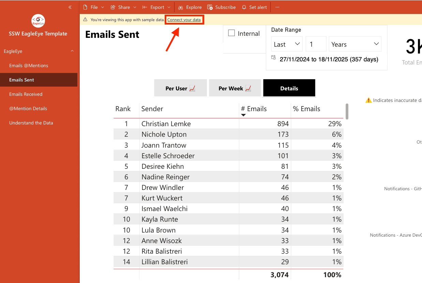Open the @Mention Details page
Image resolution: width=422 pixels, height=283 pixels.
pyautogui.click(x=28, y=108)
